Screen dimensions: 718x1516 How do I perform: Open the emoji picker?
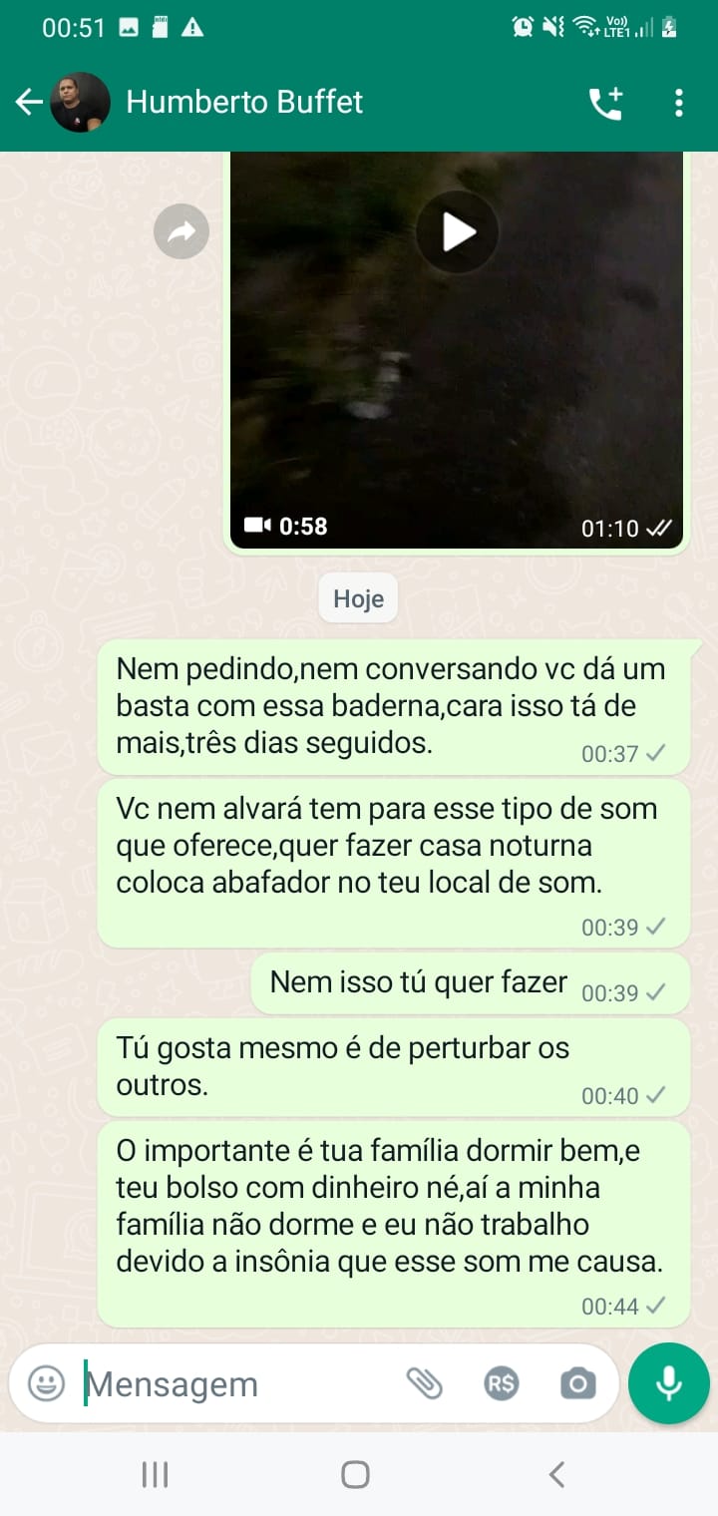(46, 1383)
